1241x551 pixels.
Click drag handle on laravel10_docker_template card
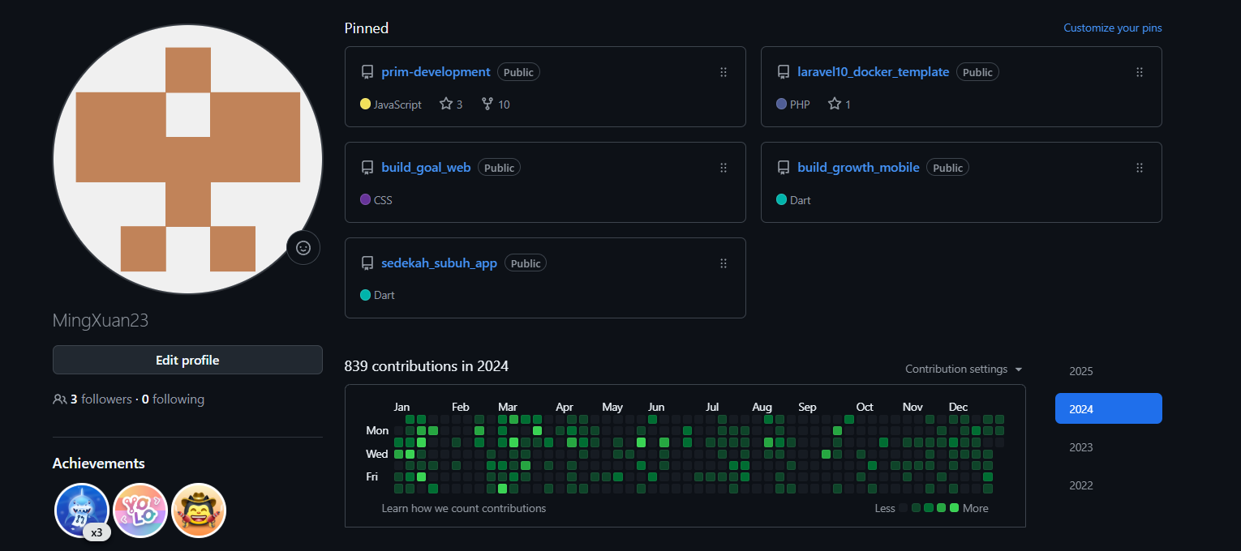point(1140,72)
